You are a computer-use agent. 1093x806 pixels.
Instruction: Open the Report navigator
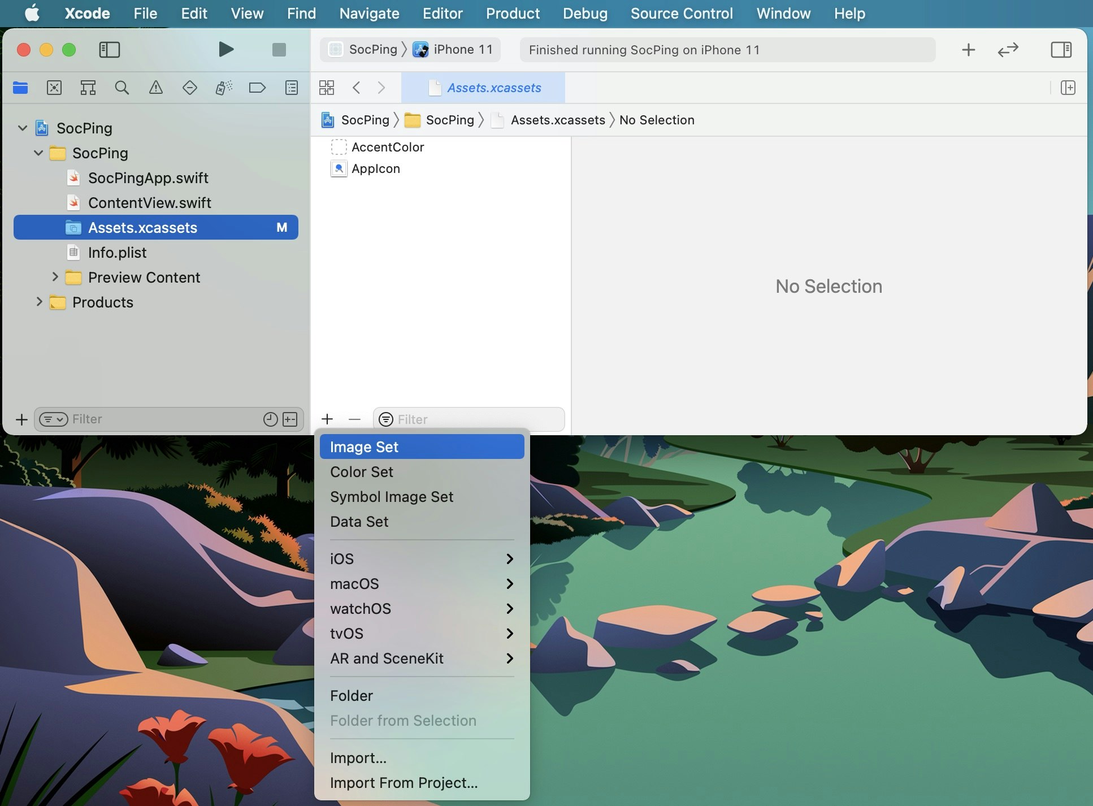coord(292,88)
